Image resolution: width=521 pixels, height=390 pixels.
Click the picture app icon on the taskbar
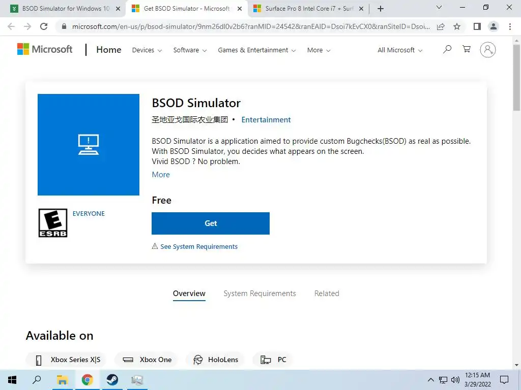(137, 380)
